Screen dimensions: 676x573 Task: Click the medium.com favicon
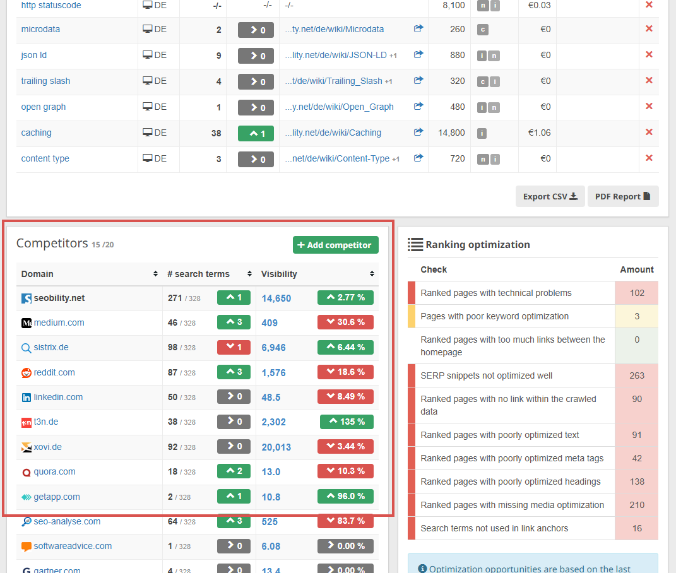[27, 323]
